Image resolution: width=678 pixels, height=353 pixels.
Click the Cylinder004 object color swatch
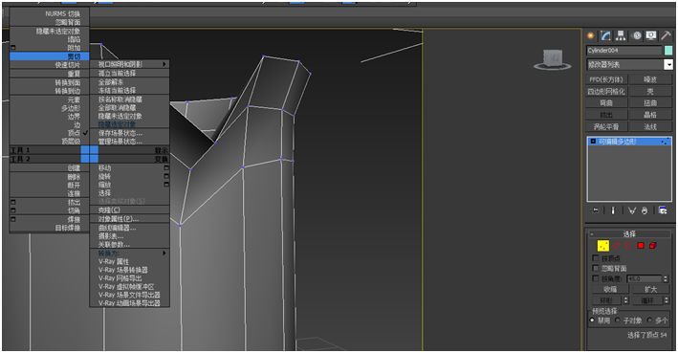pyautogui.click(x=668, y=51)
